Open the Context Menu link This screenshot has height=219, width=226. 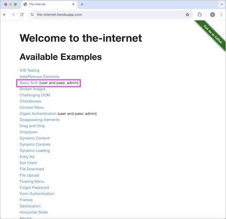click(x=32, y=107)
